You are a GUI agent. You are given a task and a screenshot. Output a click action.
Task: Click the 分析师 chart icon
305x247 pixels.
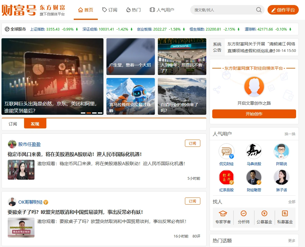coord(243,213)
